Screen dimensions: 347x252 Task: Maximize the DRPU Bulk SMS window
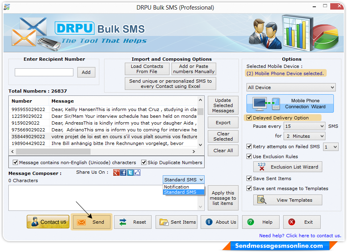tap(325, 6)
